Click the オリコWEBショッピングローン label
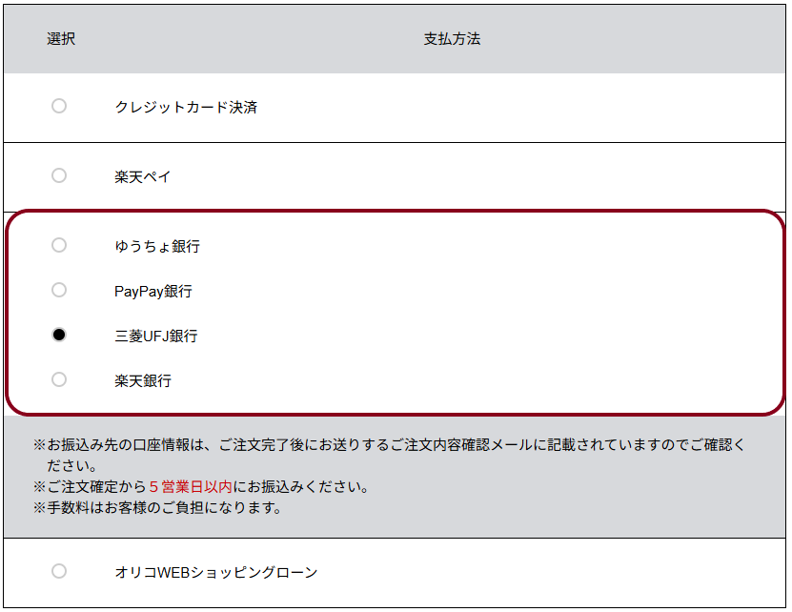The width and height of the screenshot is (792, 612). click(216, 572)
